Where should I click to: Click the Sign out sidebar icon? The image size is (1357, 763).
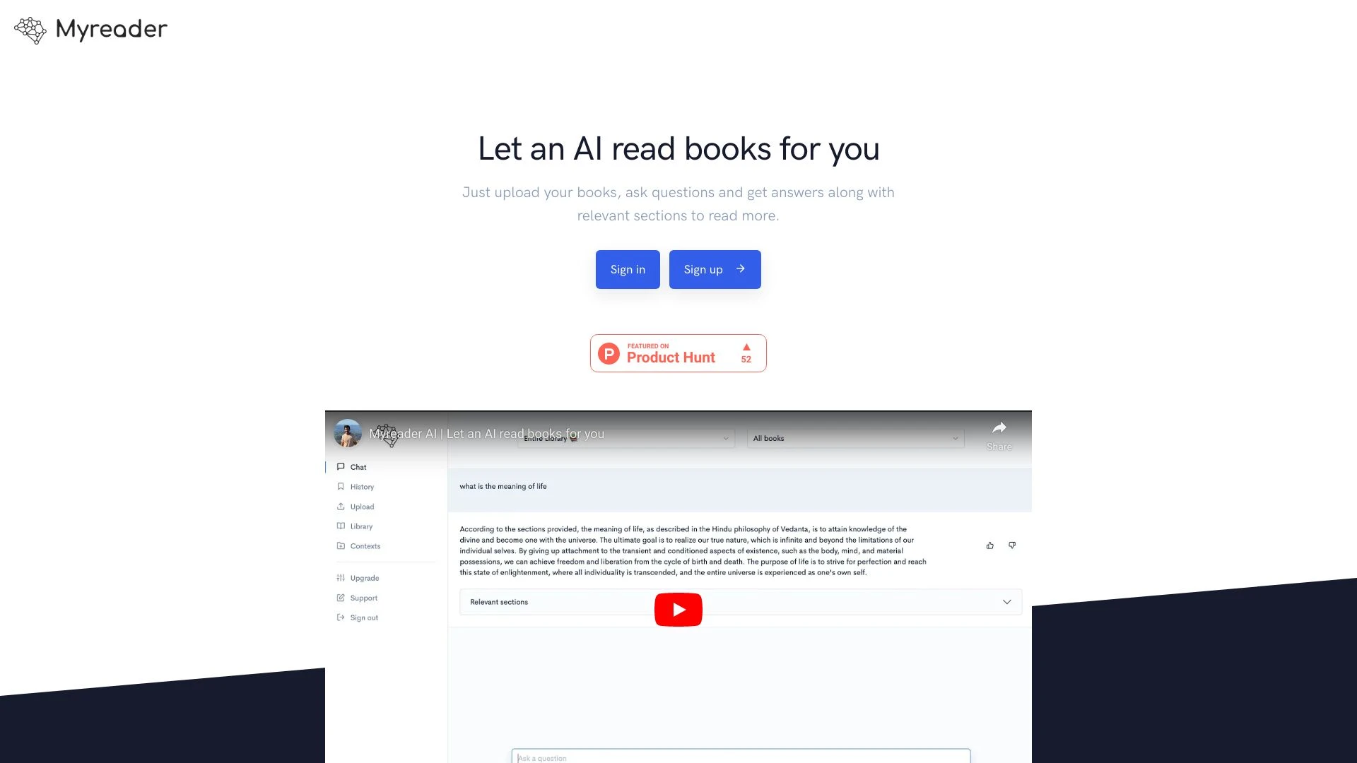[x=341, y=617]
